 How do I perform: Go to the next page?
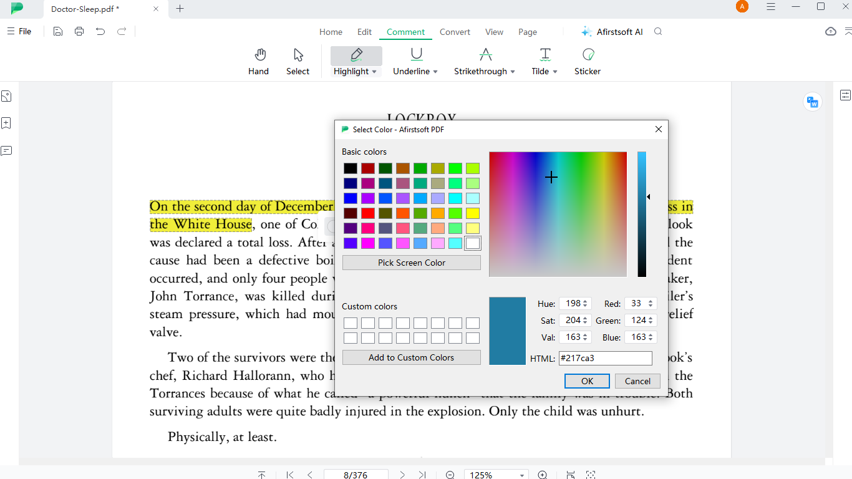402,475
